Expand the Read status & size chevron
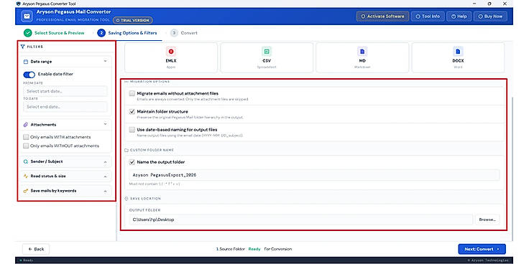The width and height of the screenshot is (529, 264). pyautogui.click(x=105, y=176)
